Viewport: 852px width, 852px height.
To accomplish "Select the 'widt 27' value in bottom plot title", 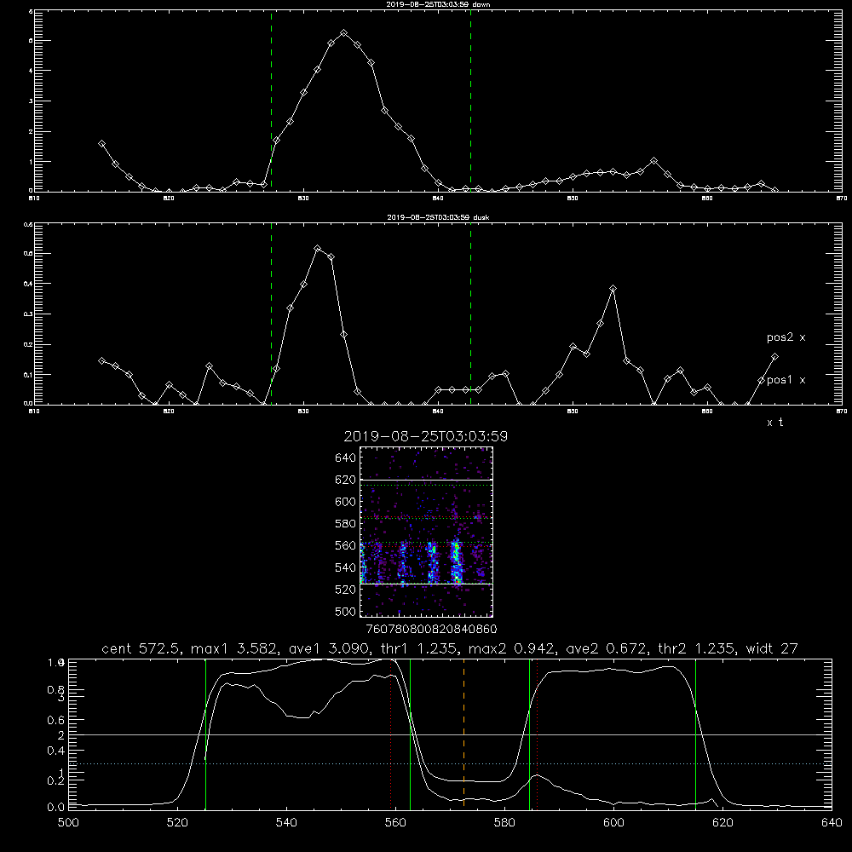I will tap(772, 648).
